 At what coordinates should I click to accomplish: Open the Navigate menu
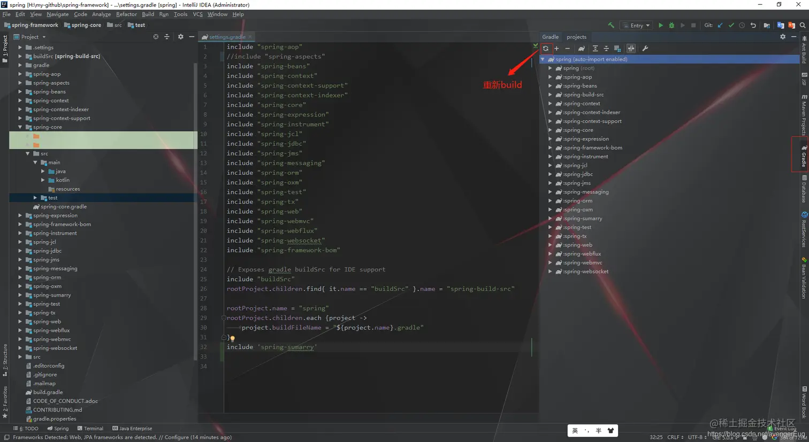pyautogui.click(x=57, y=14)
